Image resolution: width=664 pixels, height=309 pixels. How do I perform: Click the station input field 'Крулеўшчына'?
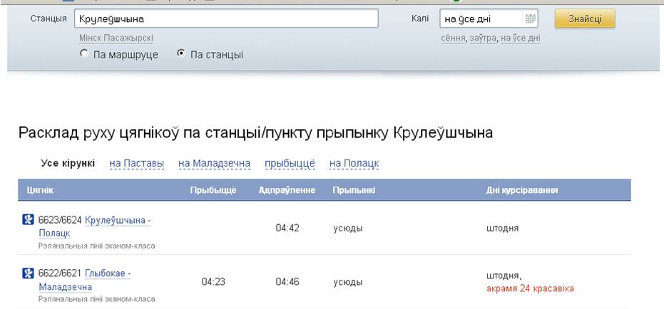(x=227, y=19)
